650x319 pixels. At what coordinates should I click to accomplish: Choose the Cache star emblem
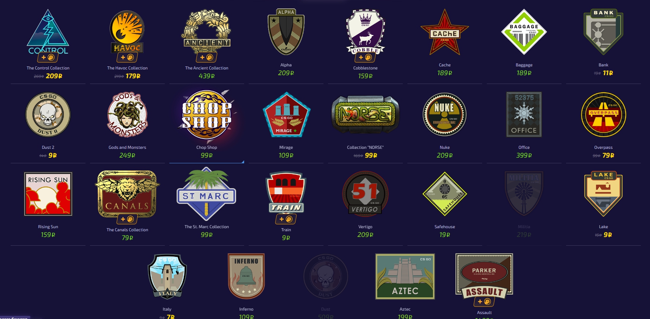tap(445, 32)
